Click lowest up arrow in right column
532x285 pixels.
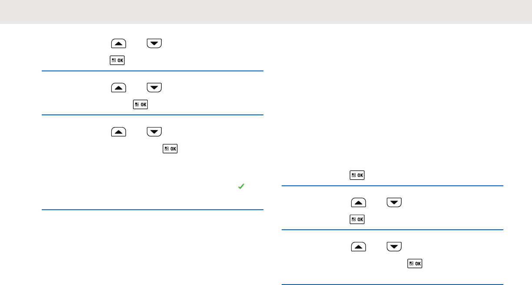pyautogui.click(x=359, y=247)
